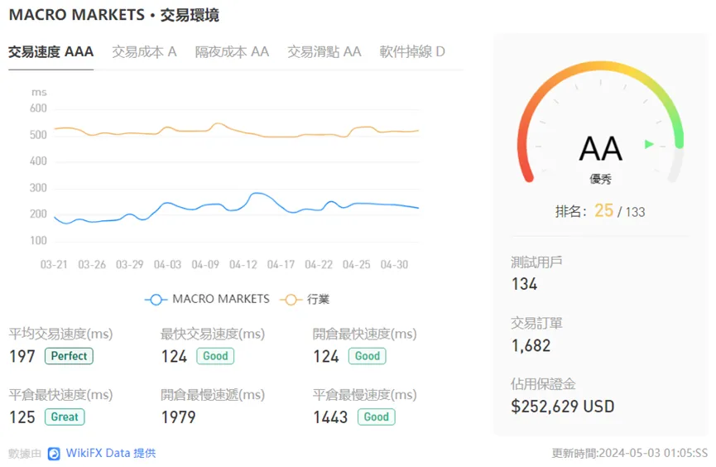Click the 平倉最慢速度 value 1443
This screenshot has width=716, height=467.
click(x=330, y=417)
